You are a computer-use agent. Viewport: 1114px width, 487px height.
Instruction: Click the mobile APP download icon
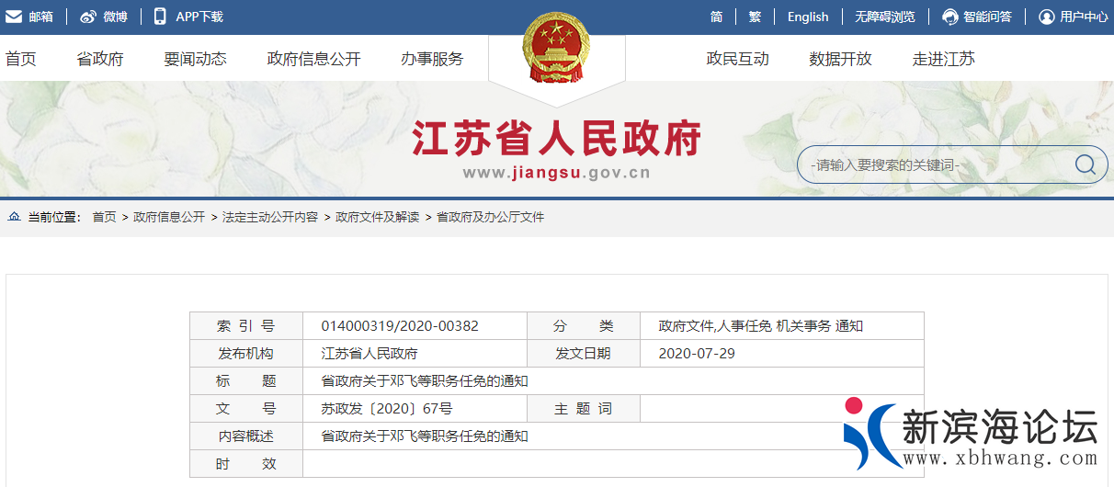point(160,17)
